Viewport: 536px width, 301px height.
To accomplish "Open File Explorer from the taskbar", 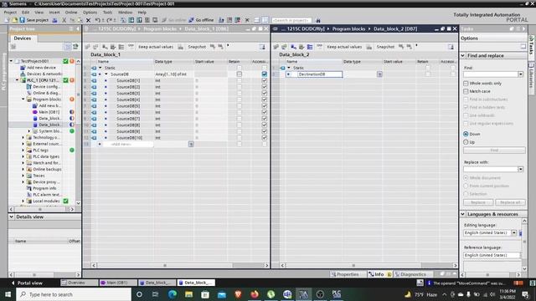I will (x=188, y=294).
